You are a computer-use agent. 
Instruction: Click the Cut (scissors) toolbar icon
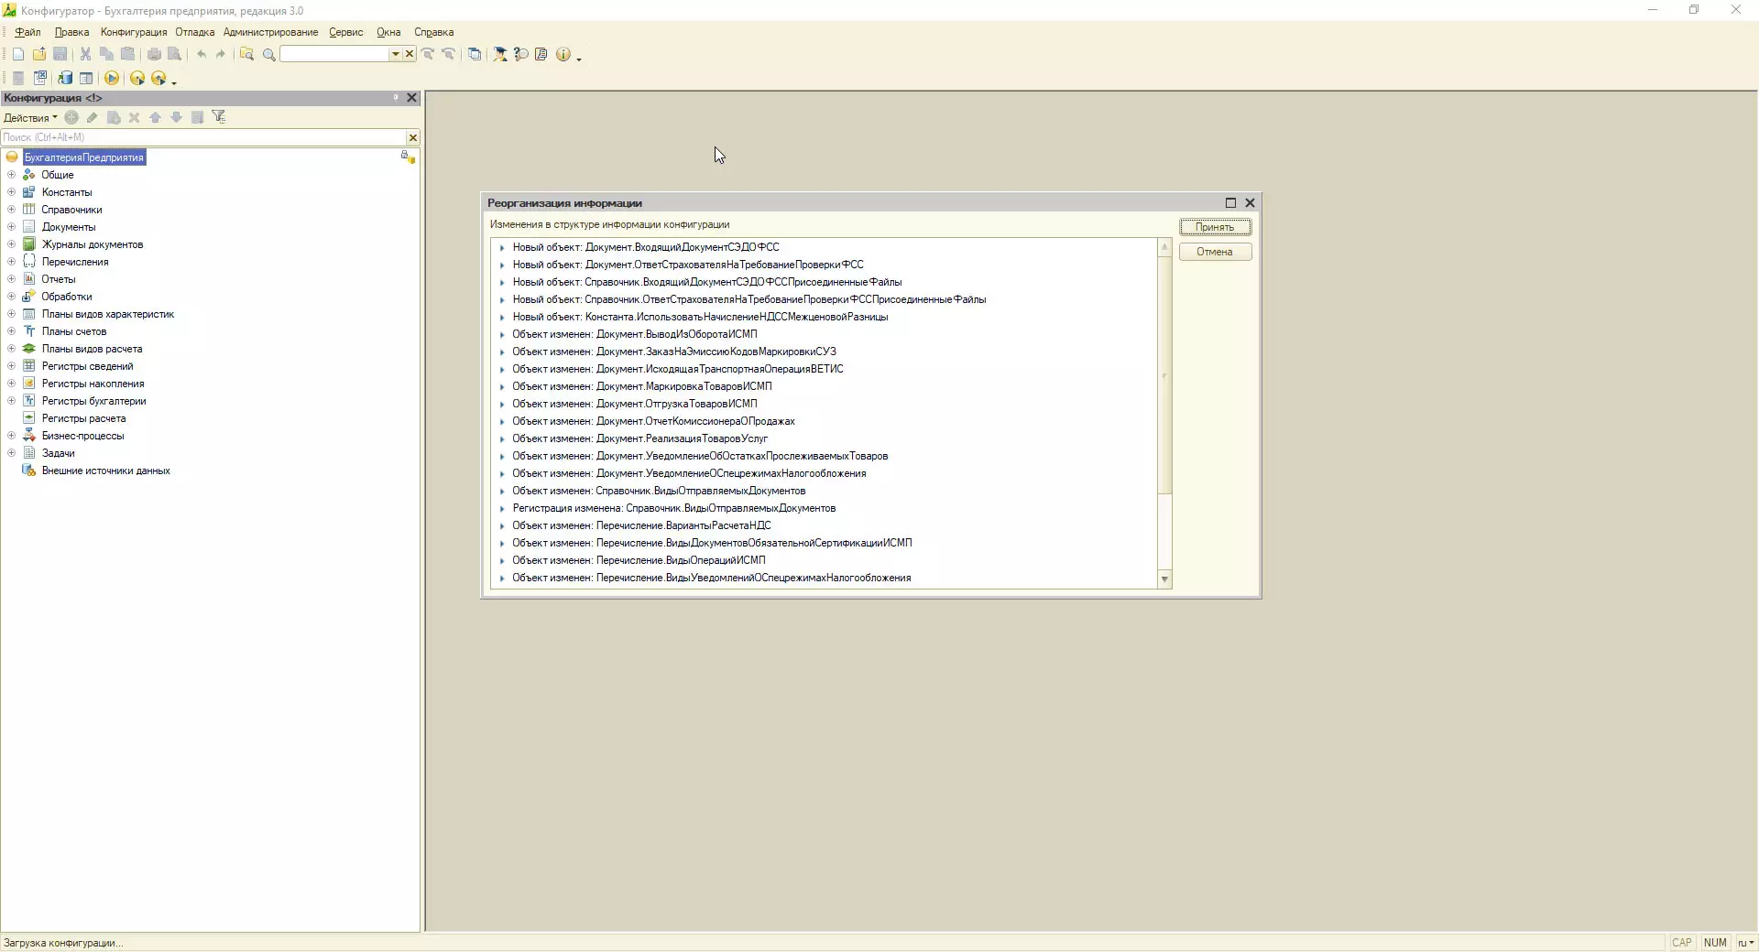point(85,55)
